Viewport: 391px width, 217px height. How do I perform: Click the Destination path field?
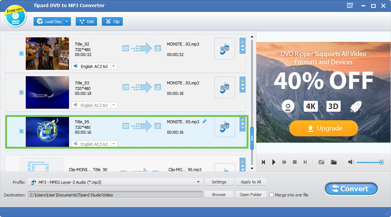(x=115, y=195)
